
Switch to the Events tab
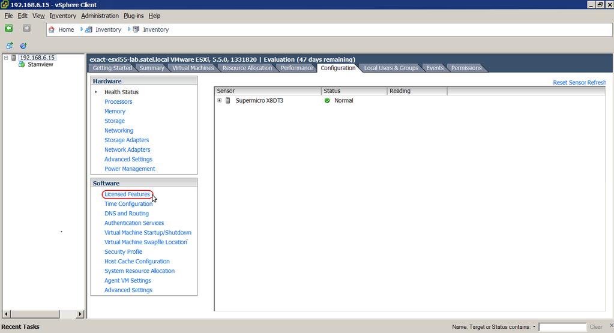pyautogui.click(x=435, y=68)
